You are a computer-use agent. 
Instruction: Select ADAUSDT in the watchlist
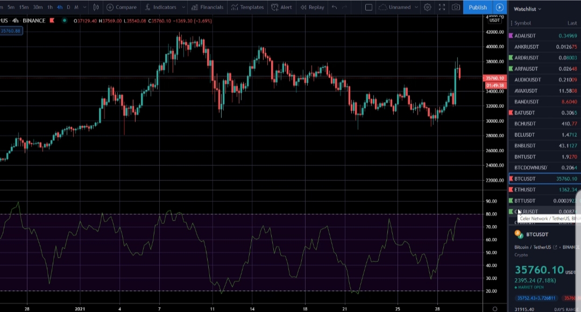tap(544, 36)
